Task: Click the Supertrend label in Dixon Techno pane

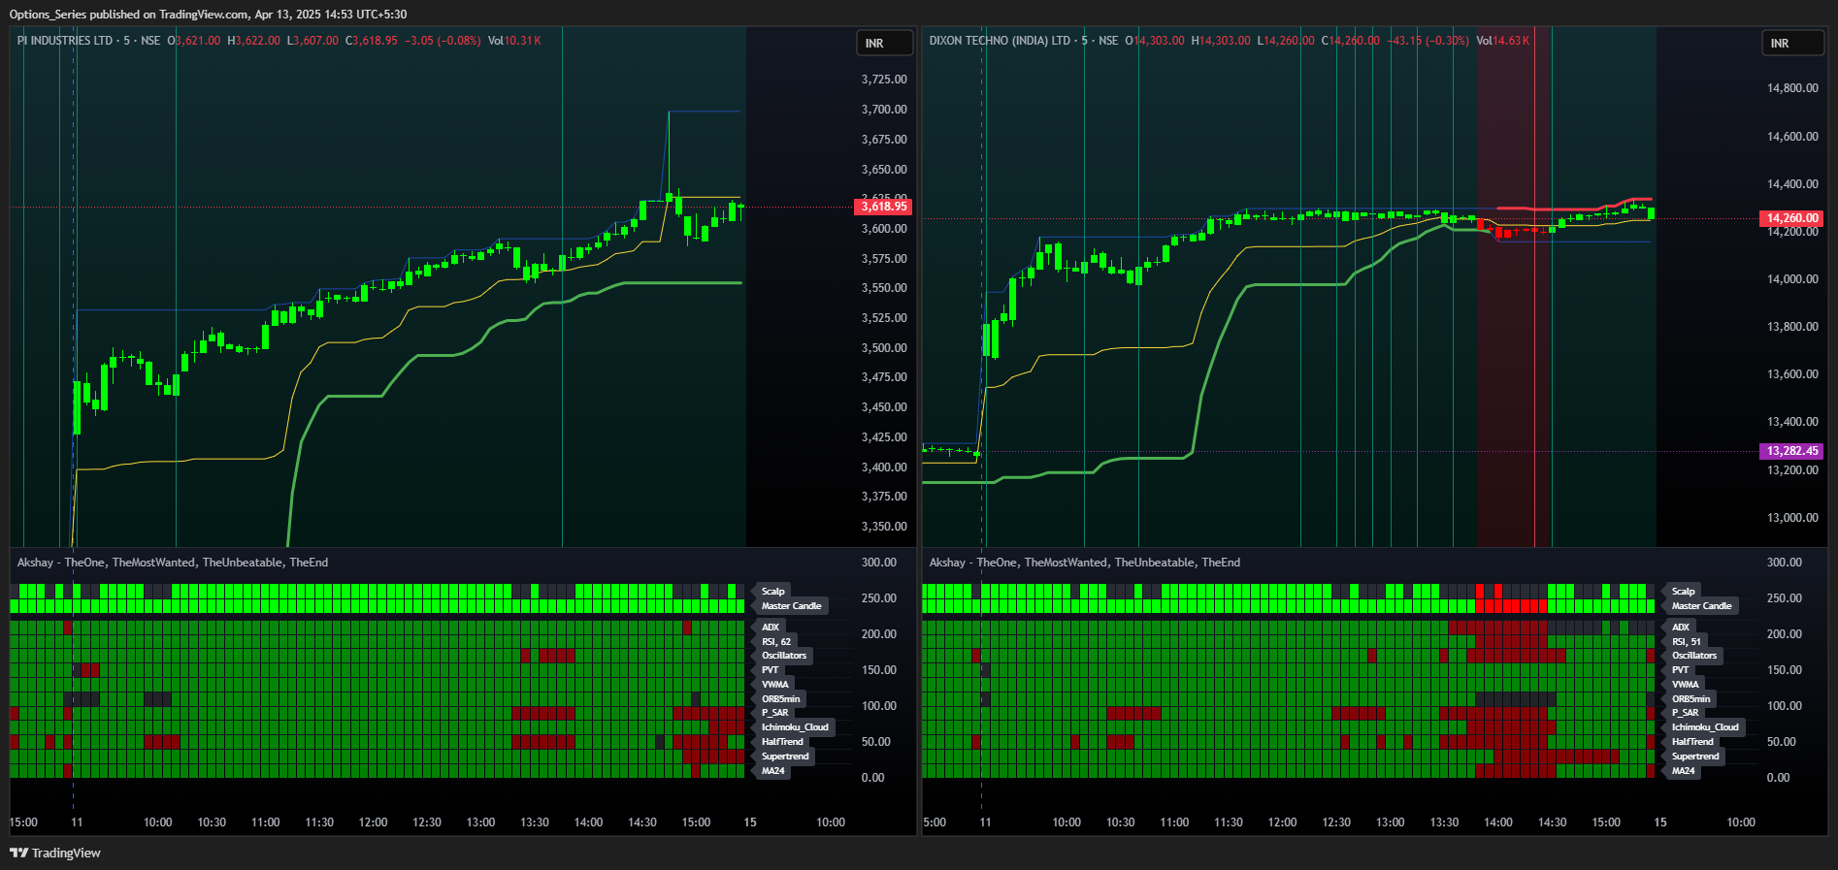Action: (1695, 757)
